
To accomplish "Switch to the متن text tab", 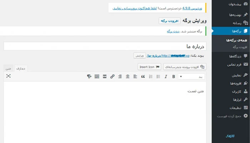I will coord(8,69).
